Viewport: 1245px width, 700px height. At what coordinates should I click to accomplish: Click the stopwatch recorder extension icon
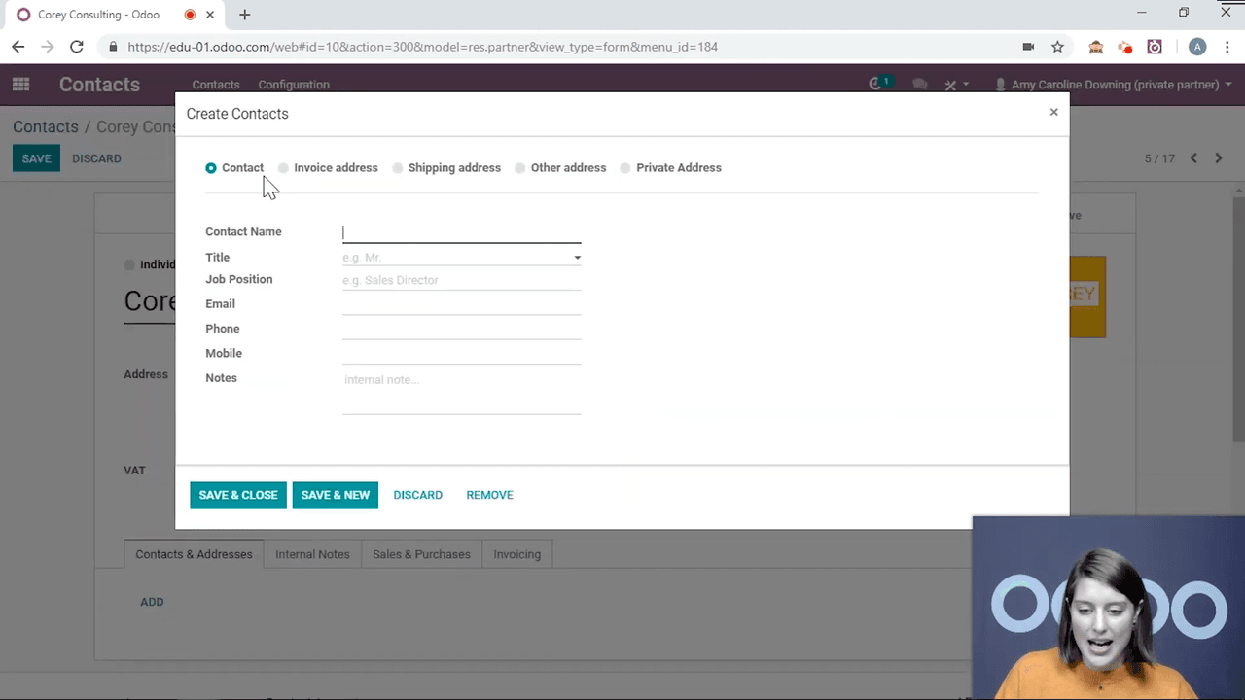coord(1154,46)
